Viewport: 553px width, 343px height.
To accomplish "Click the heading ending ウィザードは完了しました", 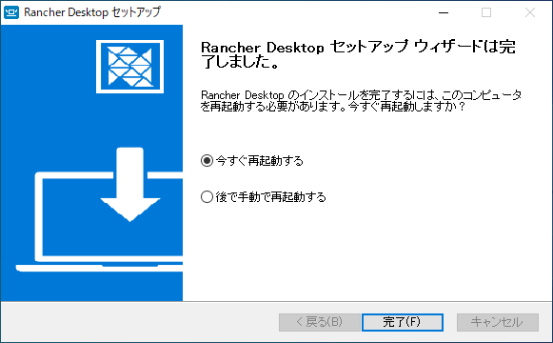I will click(x=358, y=54).
